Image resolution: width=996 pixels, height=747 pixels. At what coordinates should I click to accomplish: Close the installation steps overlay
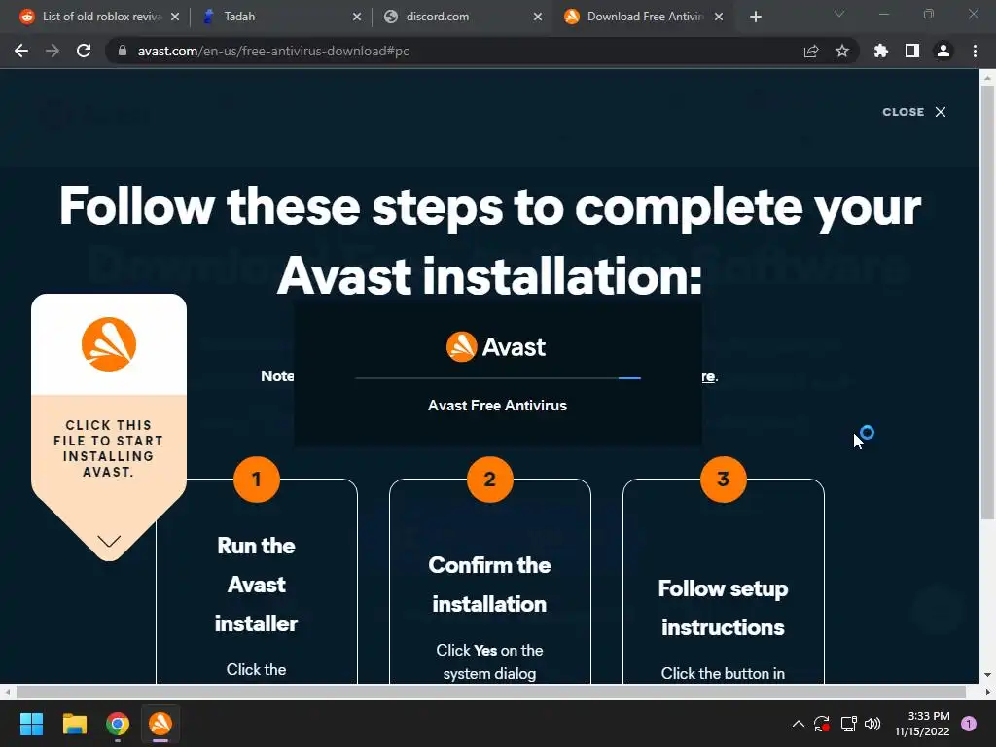coord(914,112)
